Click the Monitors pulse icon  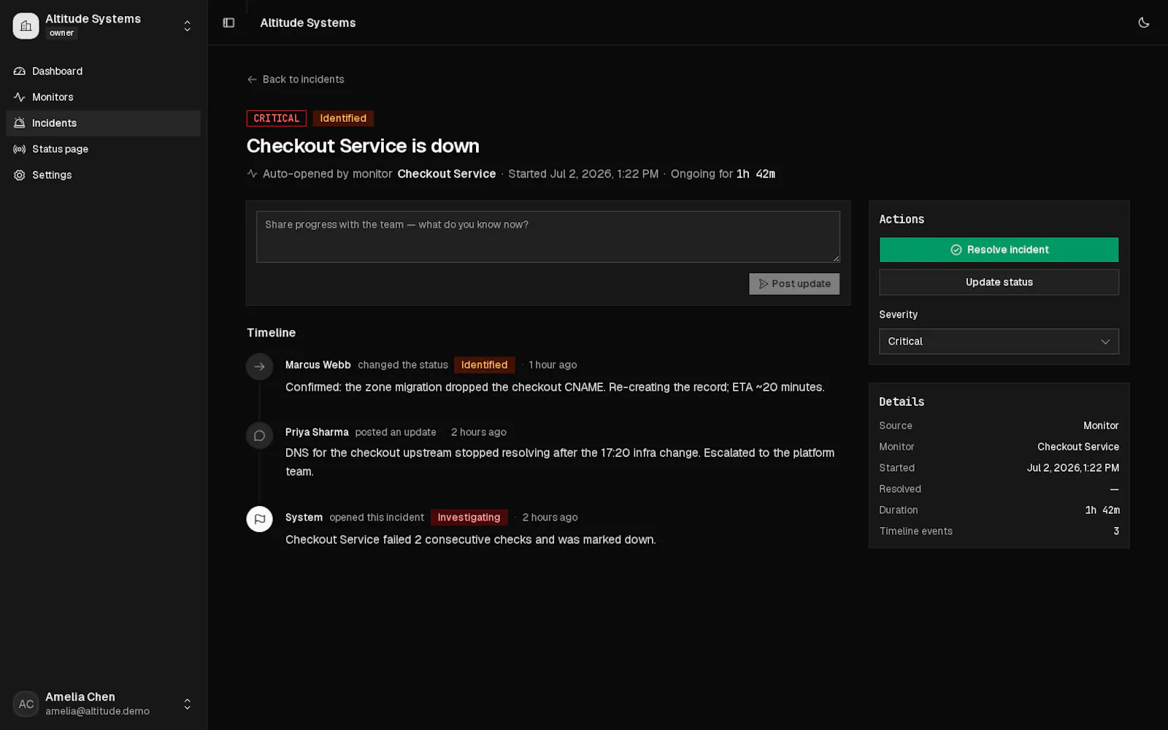pyautogui.click(x=20, y=97)
